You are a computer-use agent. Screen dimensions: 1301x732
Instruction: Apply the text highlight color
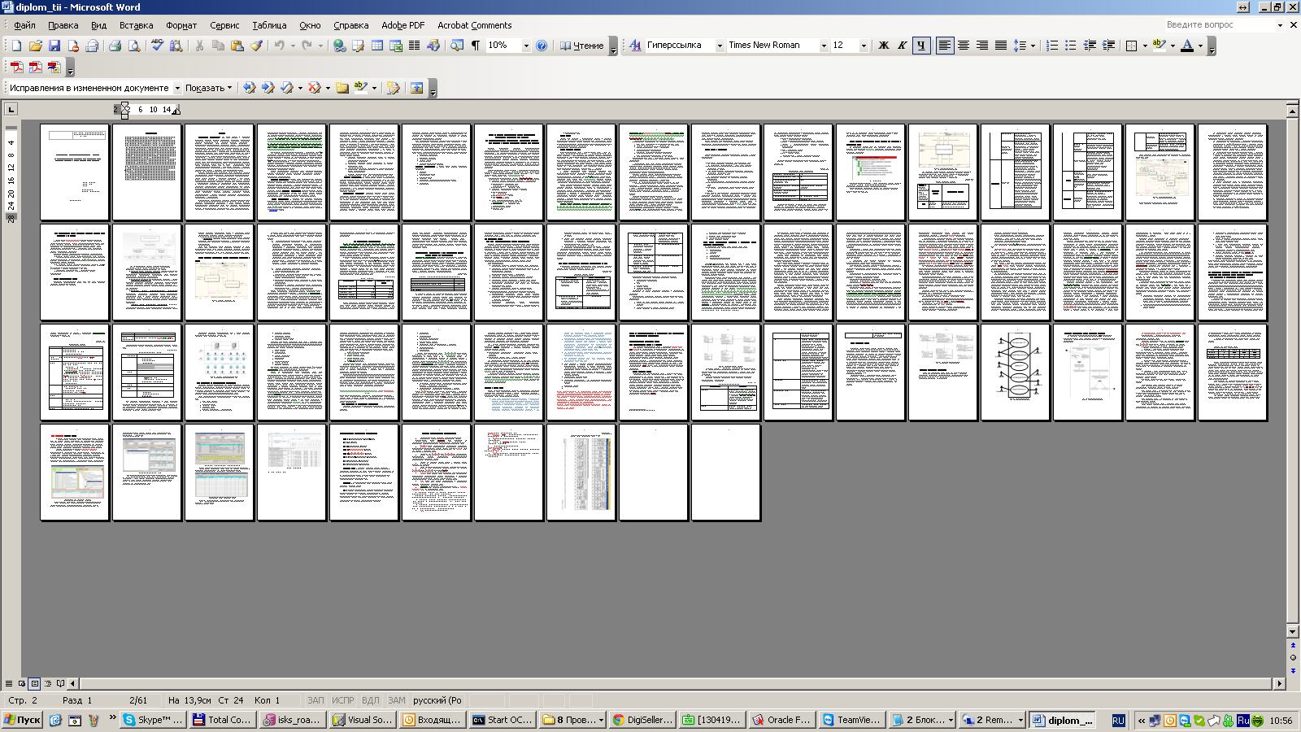pyautogui.click(x=1160, y=46)
